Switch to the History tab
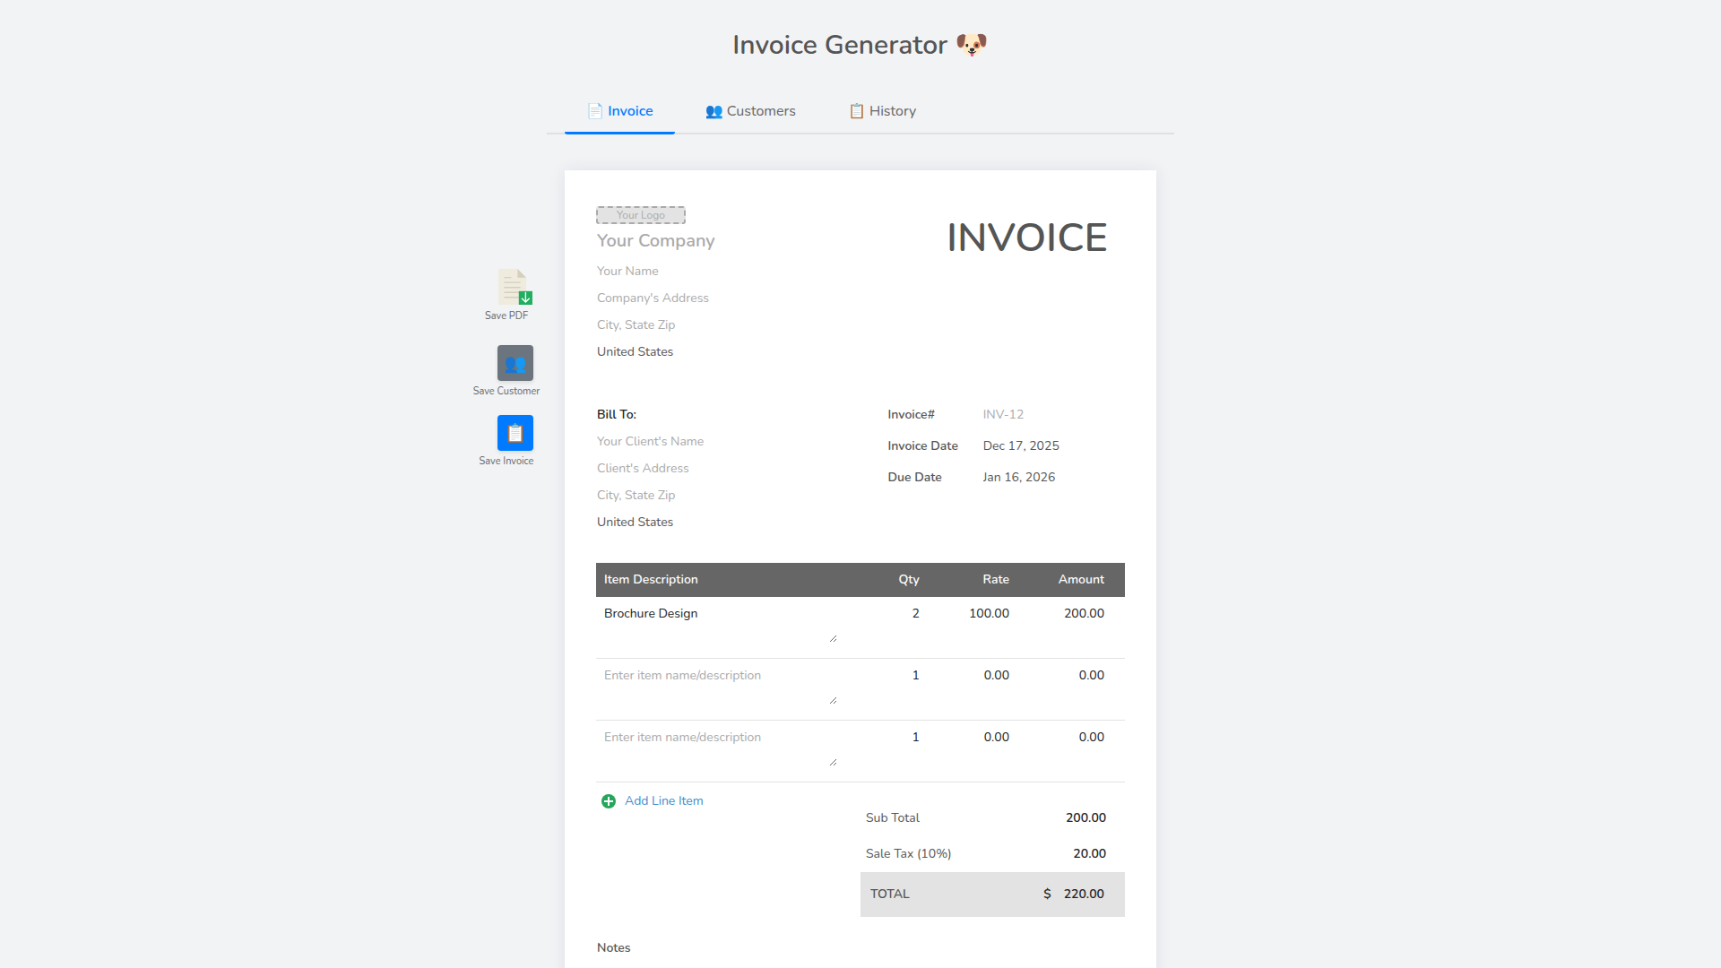This screenshot has width=1721, height=968. [882, 111]
